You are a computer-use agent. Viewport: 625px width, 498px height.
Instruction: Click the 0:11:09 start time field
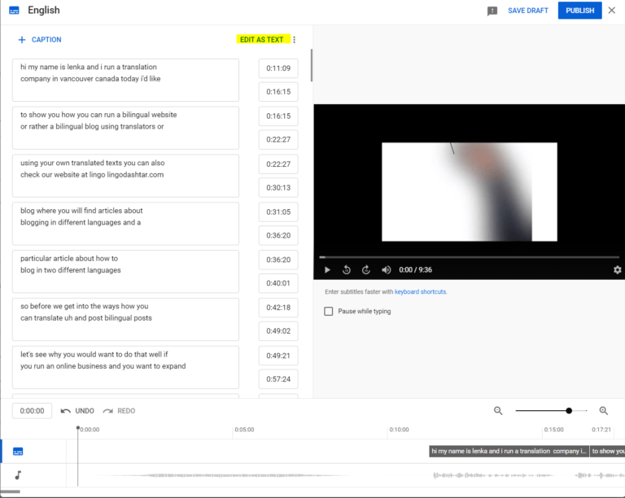coord(278,68)
